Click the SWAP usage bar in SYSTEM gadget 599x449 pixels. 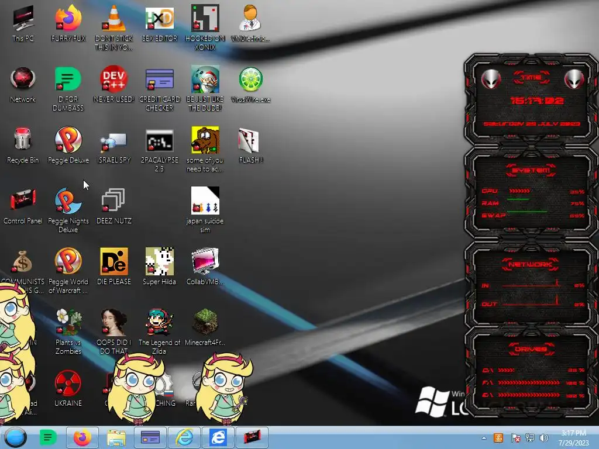(527, 211)
